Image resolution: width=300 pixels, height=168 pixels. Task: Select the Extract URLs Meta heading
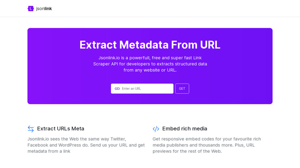61,128
